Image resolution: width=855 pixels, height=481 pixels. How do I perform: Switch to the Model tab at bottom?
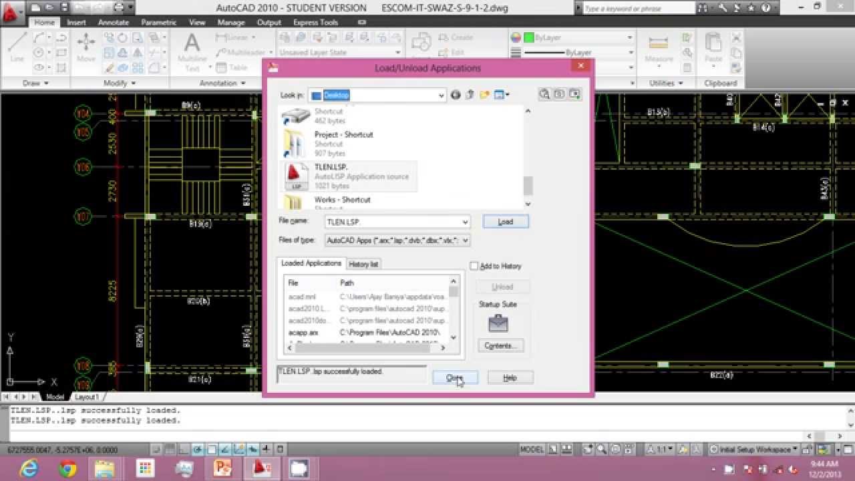point(55,397)
